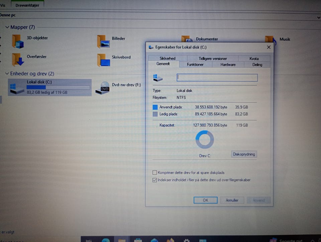Click the Lokal disk (C:) capacity bar
This screenshot has height=242, width=321.
point(58,87)
